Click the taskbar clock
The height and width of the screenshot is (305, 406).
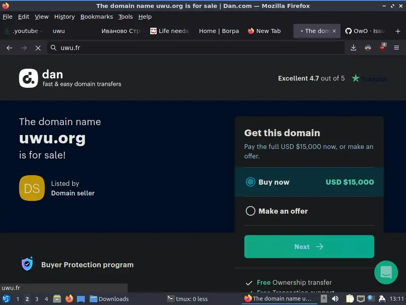coord(396,299)
